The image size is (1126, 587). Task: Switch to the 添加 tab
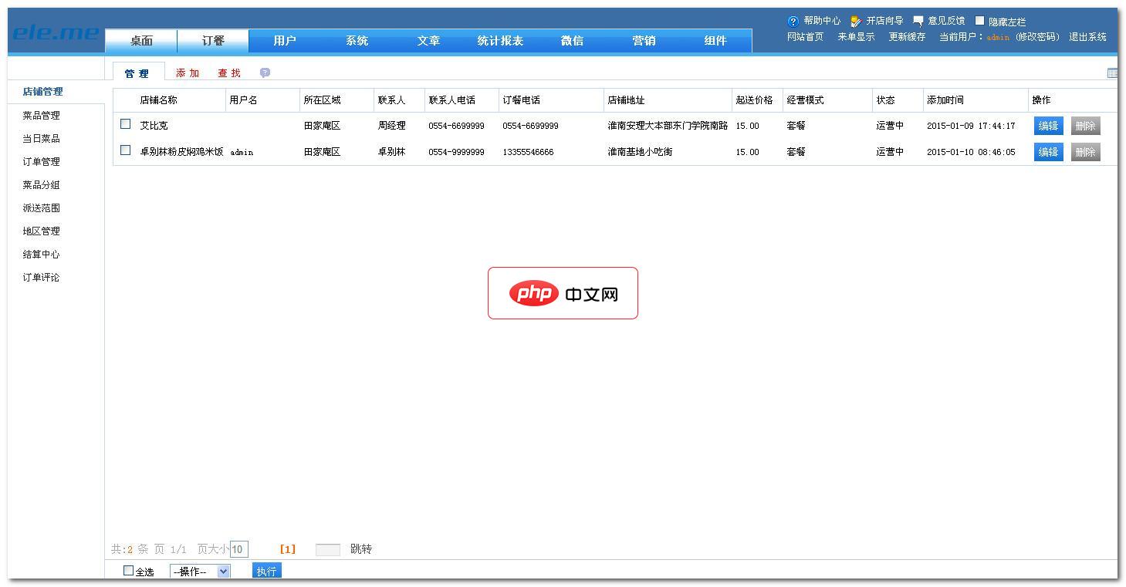coord(188,73)
